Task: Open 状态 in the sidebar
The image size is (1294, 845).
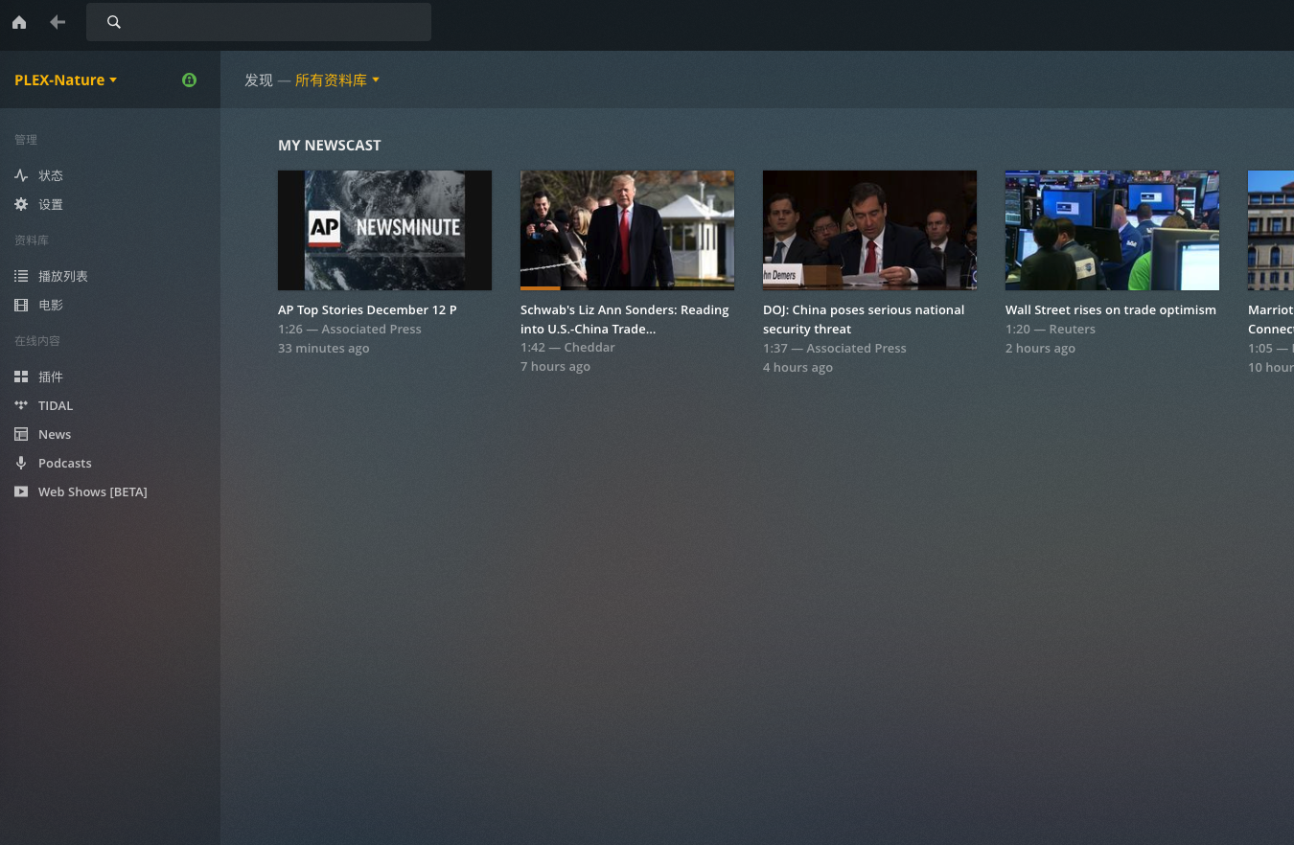Action: (x=51, y=175)
